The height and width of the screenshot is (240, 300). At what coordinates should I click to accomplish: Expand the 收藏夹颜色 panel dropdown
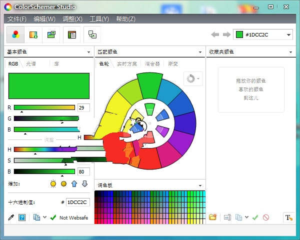pyautogui.click(x=290, y=52)
